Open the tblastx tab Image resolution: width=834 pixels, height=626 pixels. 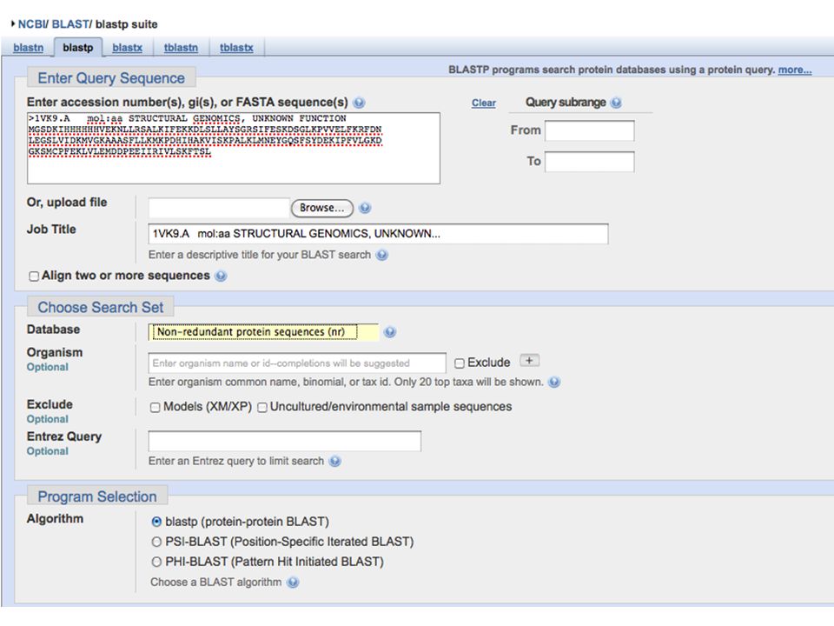point(236,47)
